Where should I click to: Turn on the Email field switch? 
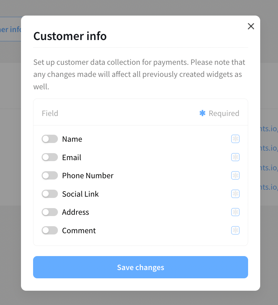click(x=50, y=157)
